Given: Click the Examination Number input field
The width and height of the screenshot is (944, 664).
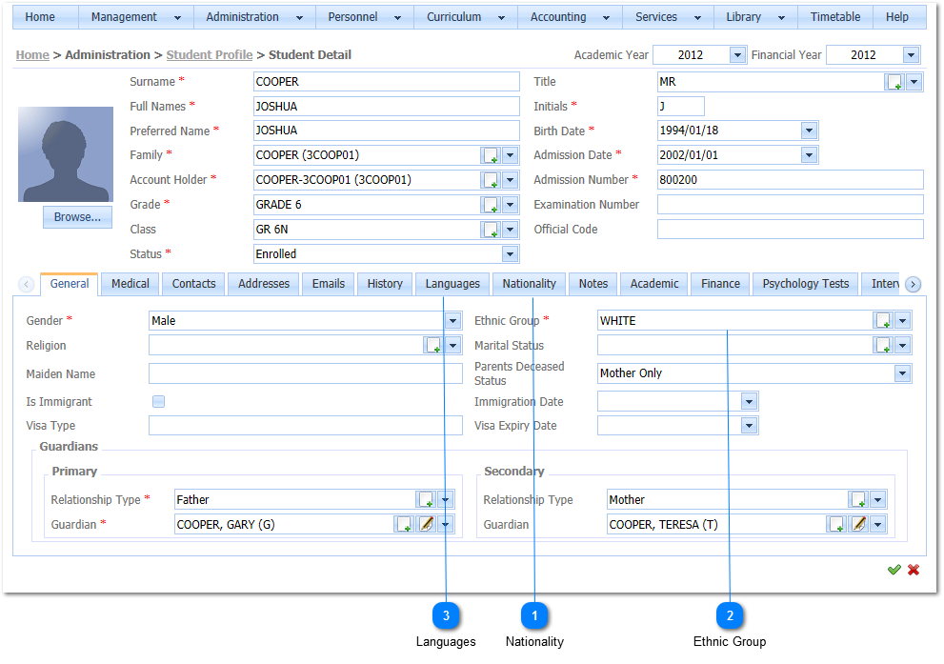Looking at the screenshot, I should (x=790, y=205).
